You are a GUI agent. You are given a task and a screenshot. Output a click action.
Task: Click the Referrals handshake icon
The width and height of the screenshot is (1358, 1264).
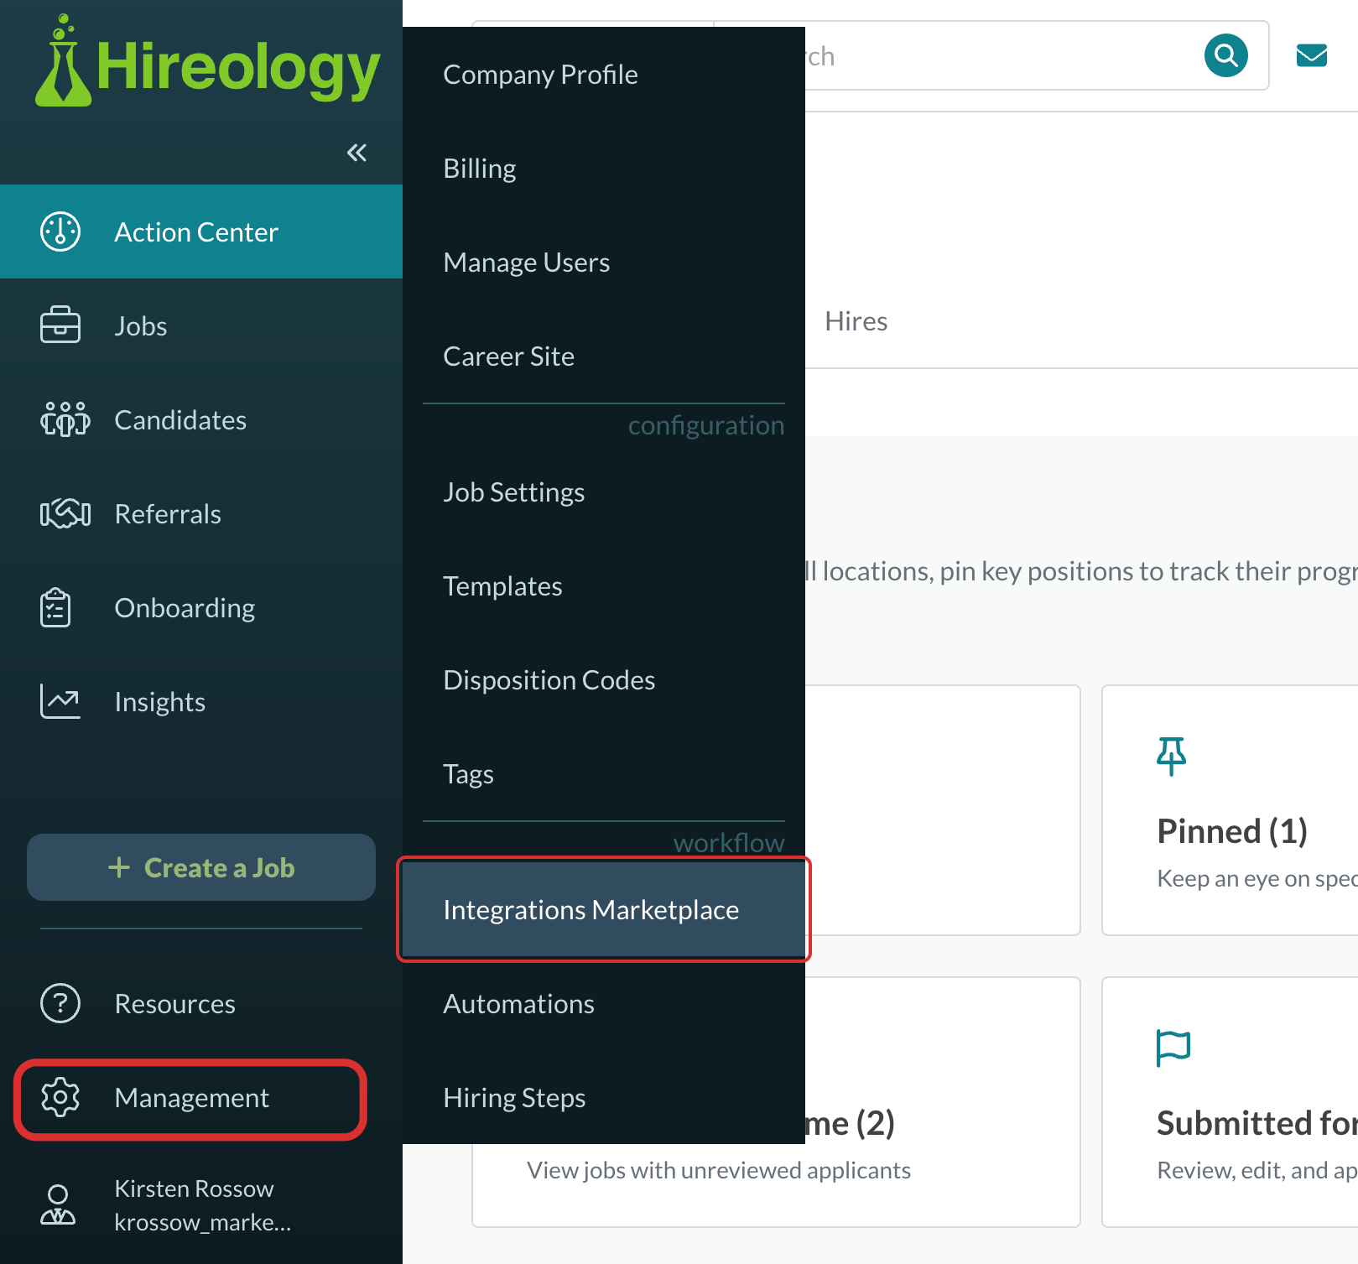(65, 513)
